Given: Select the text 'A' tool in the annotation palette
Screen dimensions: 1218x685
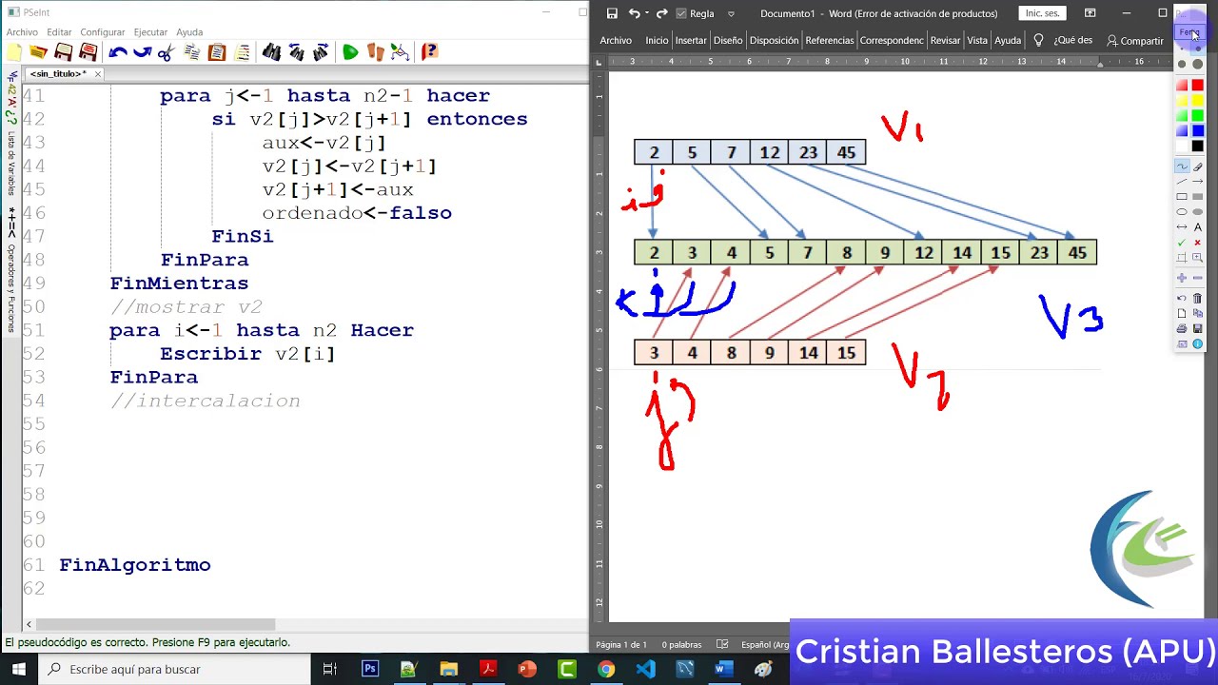Looking at the screenshot, I should 1197,227.
